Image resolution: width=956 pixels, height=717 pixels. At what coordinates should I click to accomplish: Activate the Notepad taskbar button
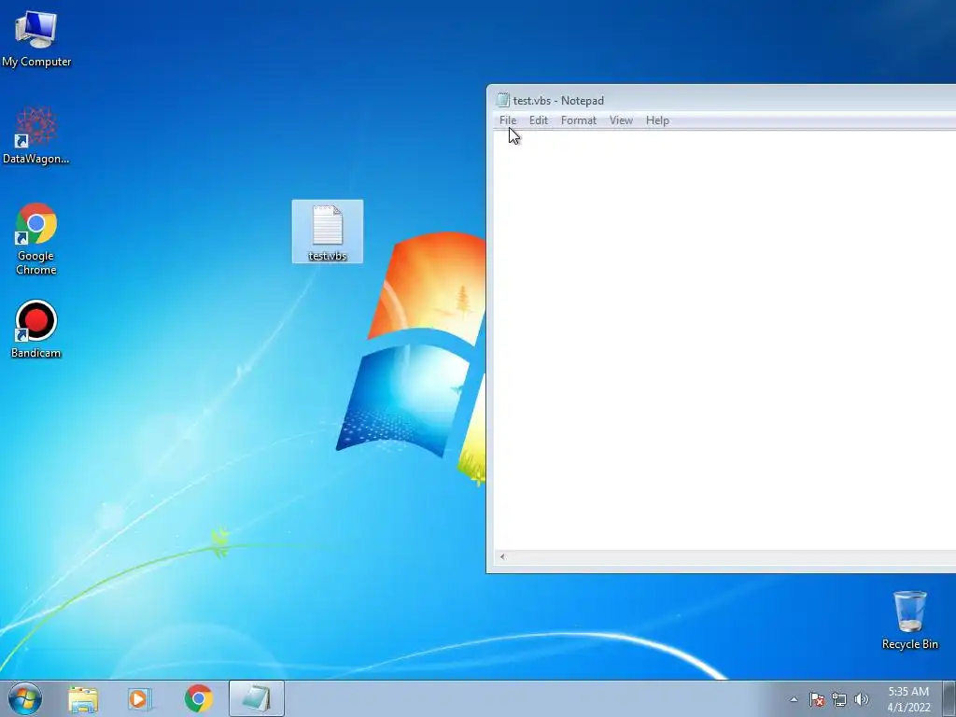[256, 698]
